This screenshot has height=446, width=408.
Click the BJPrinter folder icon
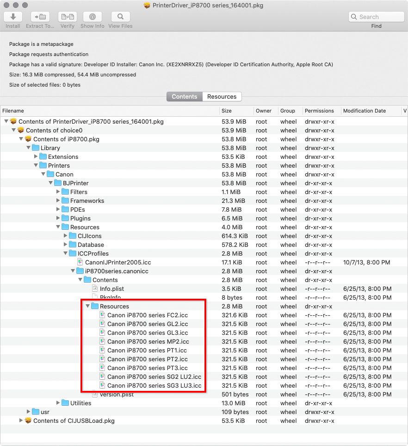coord(58,183)
